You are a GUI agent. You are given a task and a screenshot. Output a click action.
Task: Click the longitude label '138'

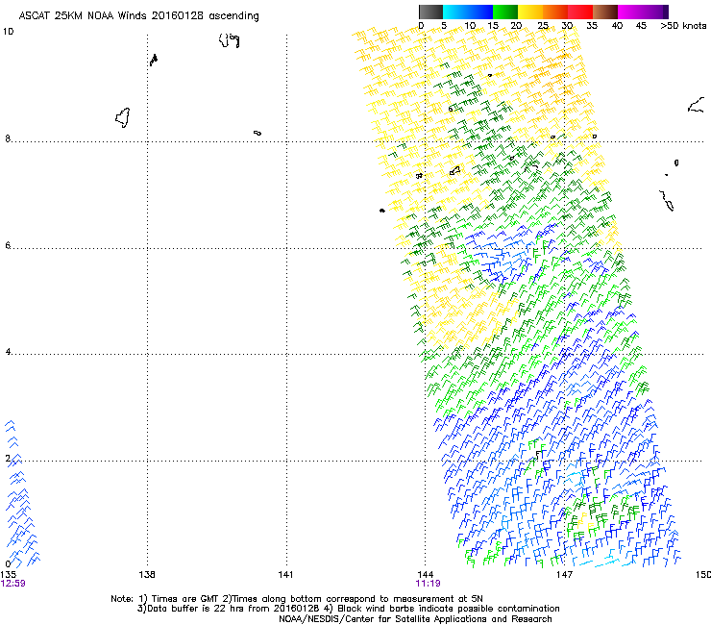(147, 575)
